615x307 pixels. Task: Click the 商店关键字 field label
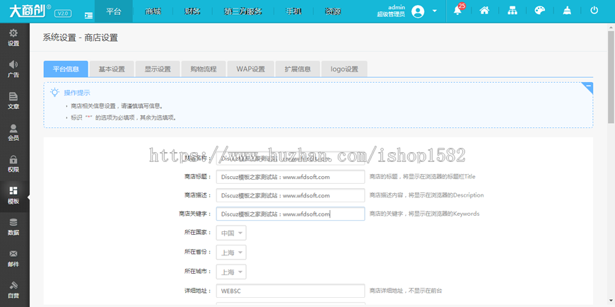coord(195,214)
